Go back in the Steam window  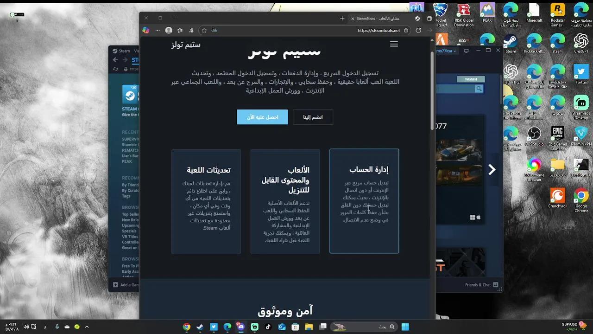(115, 60)
